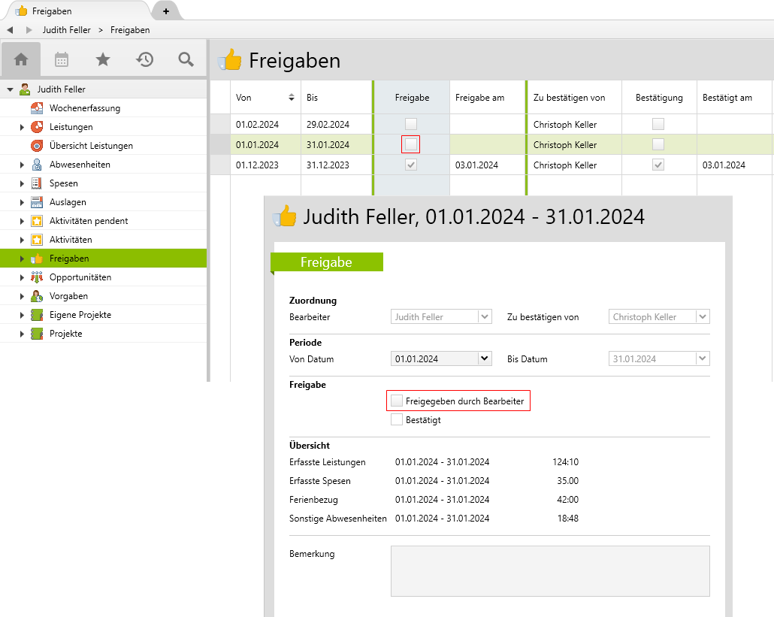774x617 pixels.
Task: Open Übersicht Leistungen in sidebar
Action: (91, 146)
